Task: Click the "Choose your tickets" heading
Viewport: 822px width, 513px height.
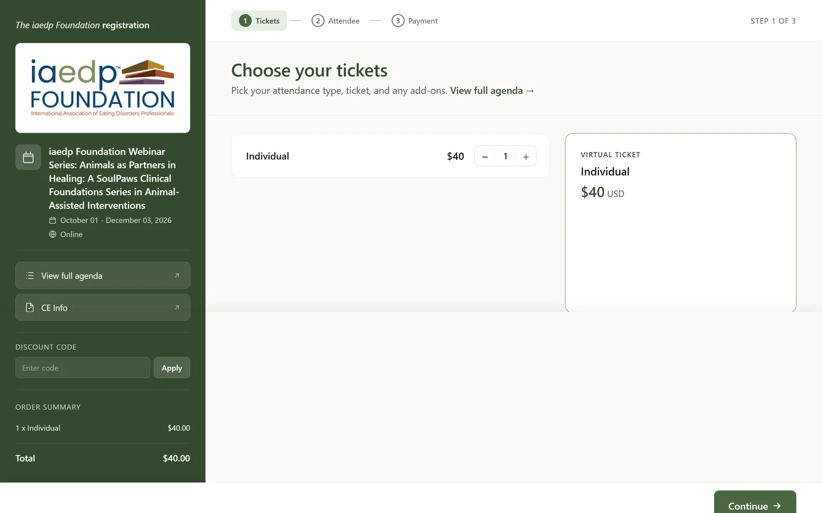Action: (309, 70)
